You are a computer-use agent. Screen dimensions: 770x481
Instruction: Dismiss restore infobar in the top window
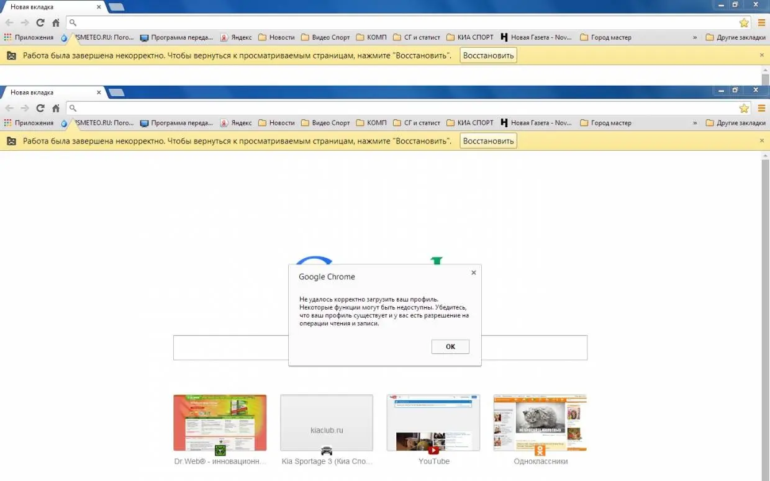[762, 55]
